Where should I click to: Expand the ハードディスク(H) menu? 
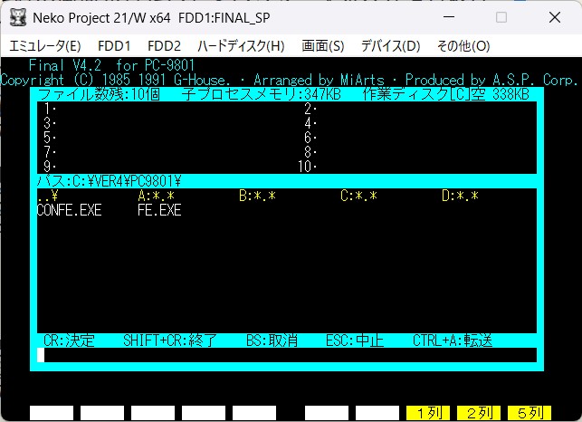coord(241,45)
